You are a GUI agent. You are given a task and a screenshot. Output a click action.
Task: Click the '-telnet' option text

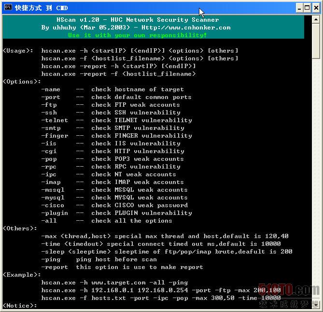(55, 120)
